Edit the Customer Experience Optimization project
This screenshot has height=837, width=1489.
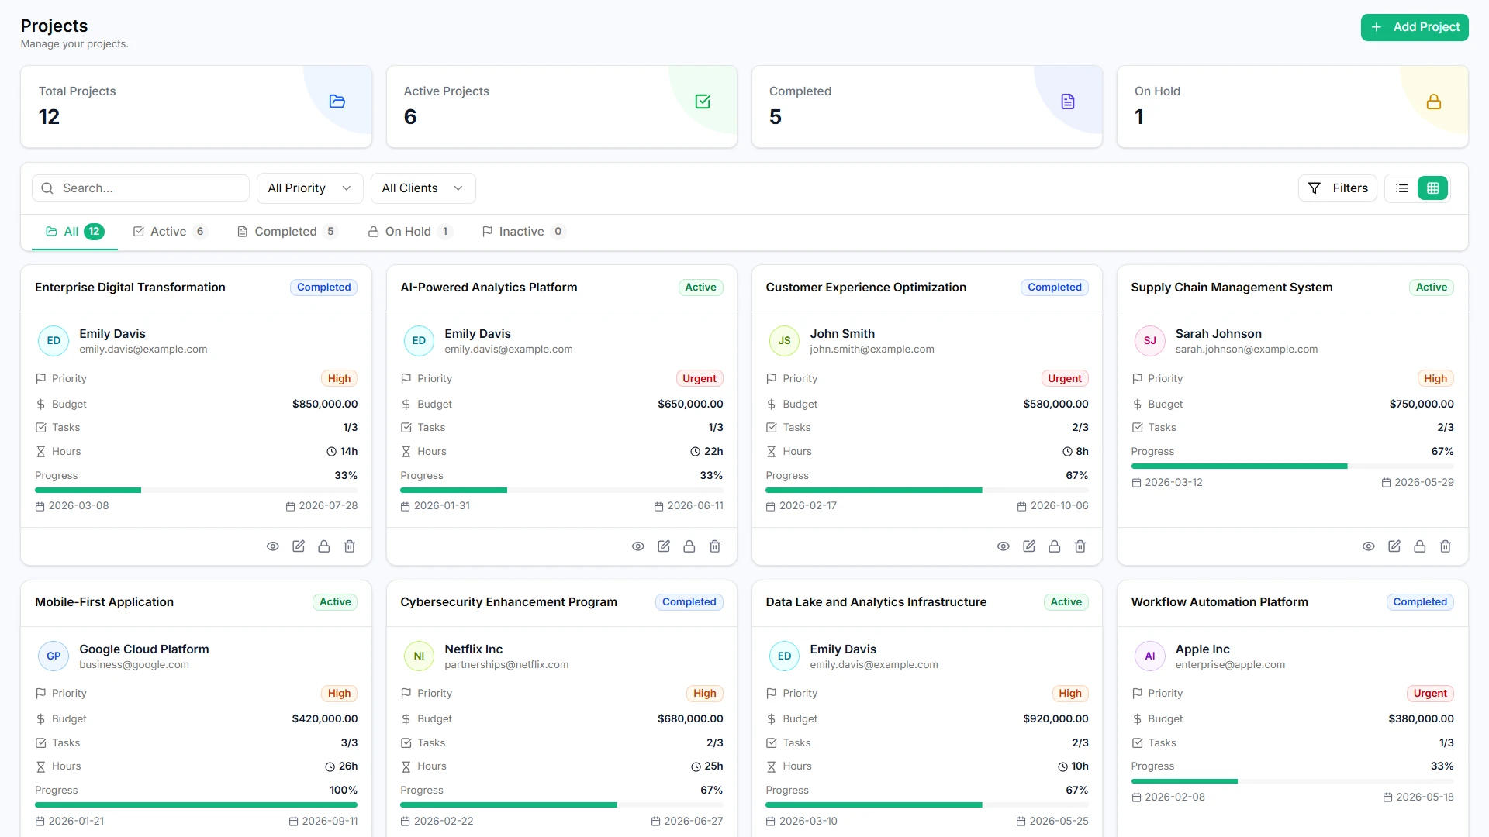point(1028,546)
